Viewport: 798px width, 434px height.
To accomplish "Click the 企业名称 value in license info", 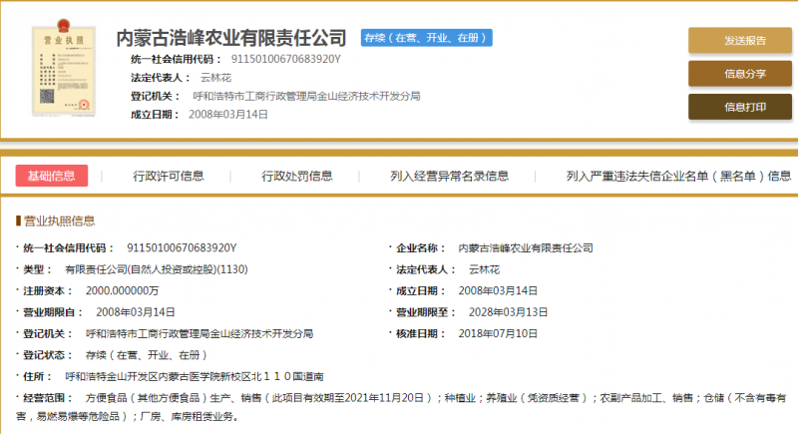I will (526, 247).
